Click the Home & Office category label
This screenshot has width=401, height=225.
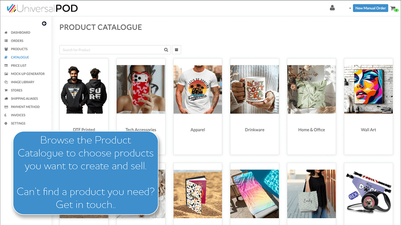click(x=311, y=129)
